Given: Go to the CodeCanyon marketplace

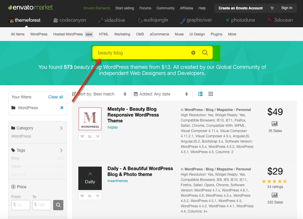Looking at the screenshot, I should pyautogui.click(x=70, y=20).
